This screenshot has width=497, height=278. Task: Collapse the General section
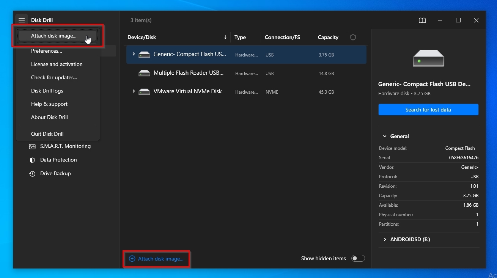click(385, 136)
